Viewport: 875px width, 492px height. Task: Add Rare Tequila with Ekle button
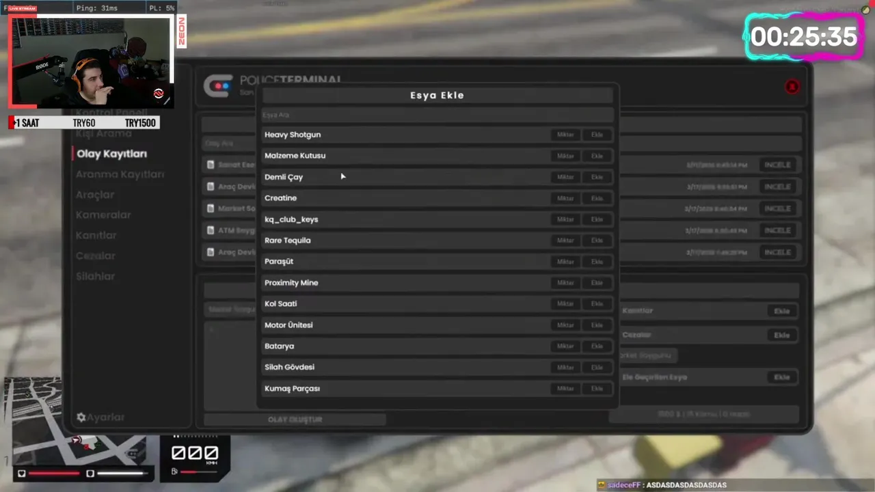point(597,241)
